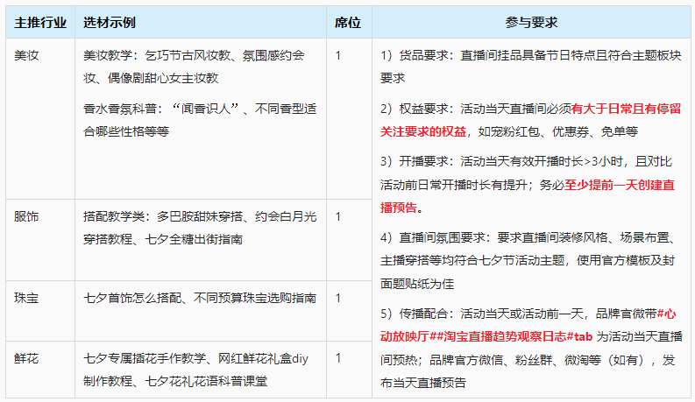Click the 参与要求 column header

pyautogui.click(x=532, y=22)
